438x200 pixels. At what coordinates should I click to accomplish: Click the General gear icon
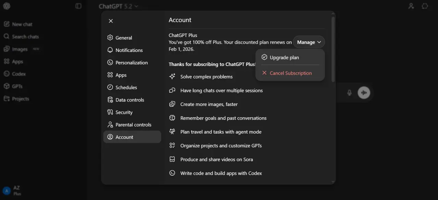[x=110, y=38]
